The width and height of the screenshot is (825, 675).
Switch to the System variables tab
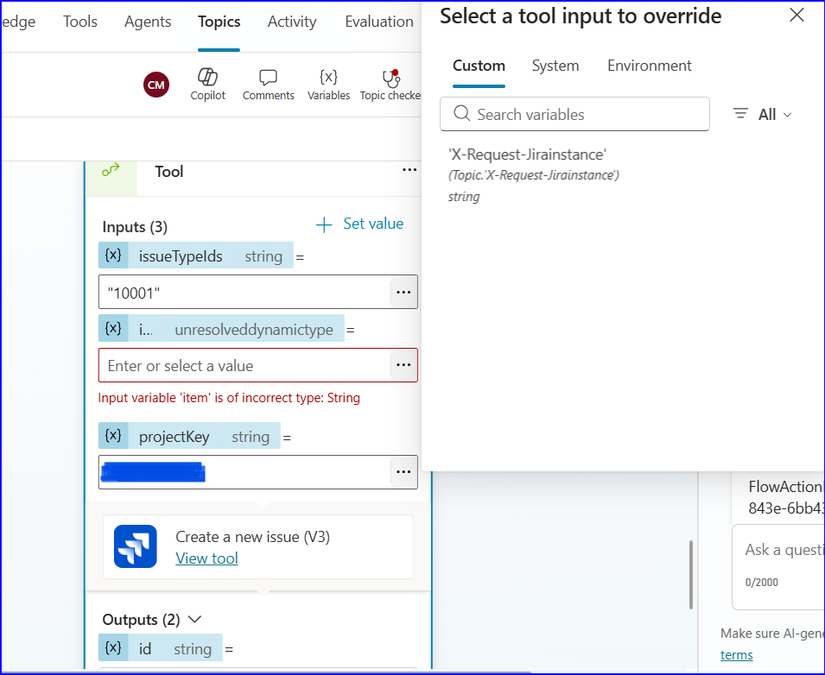point(555,66)
